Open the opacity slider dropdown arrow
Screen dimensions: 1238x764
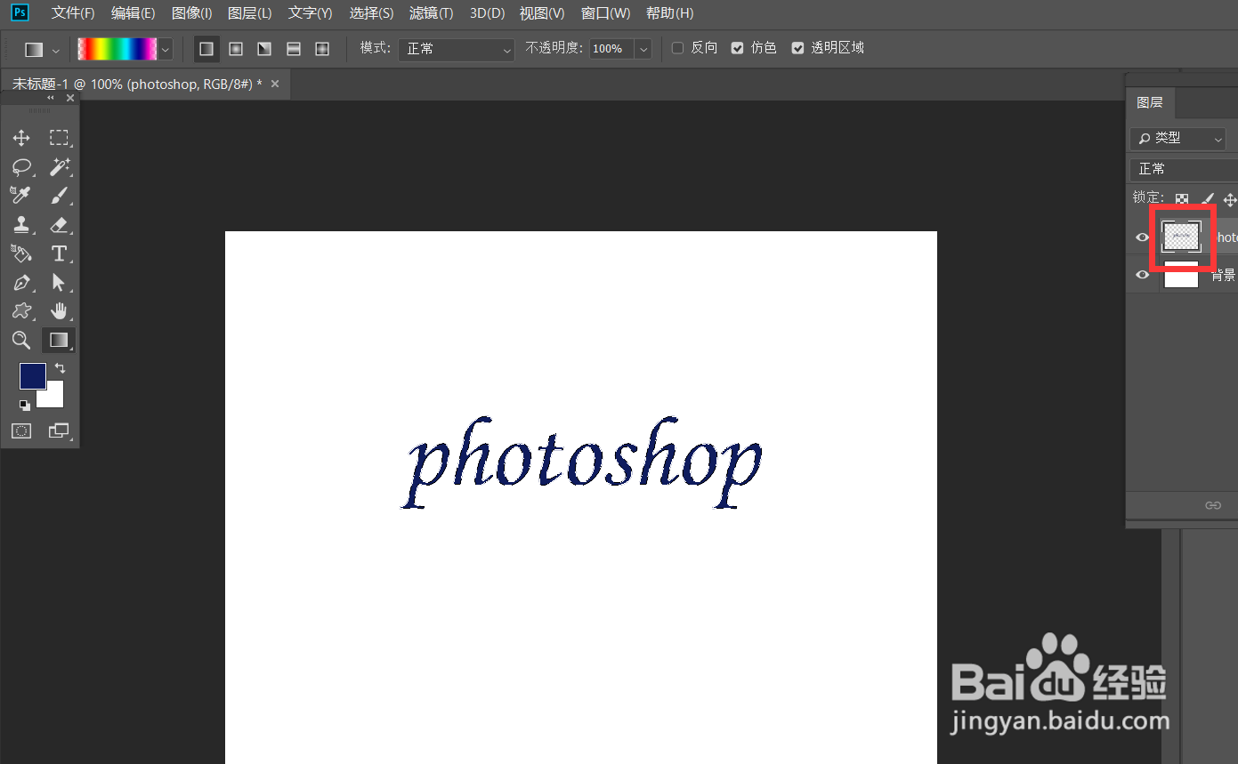tap(643, 49)
